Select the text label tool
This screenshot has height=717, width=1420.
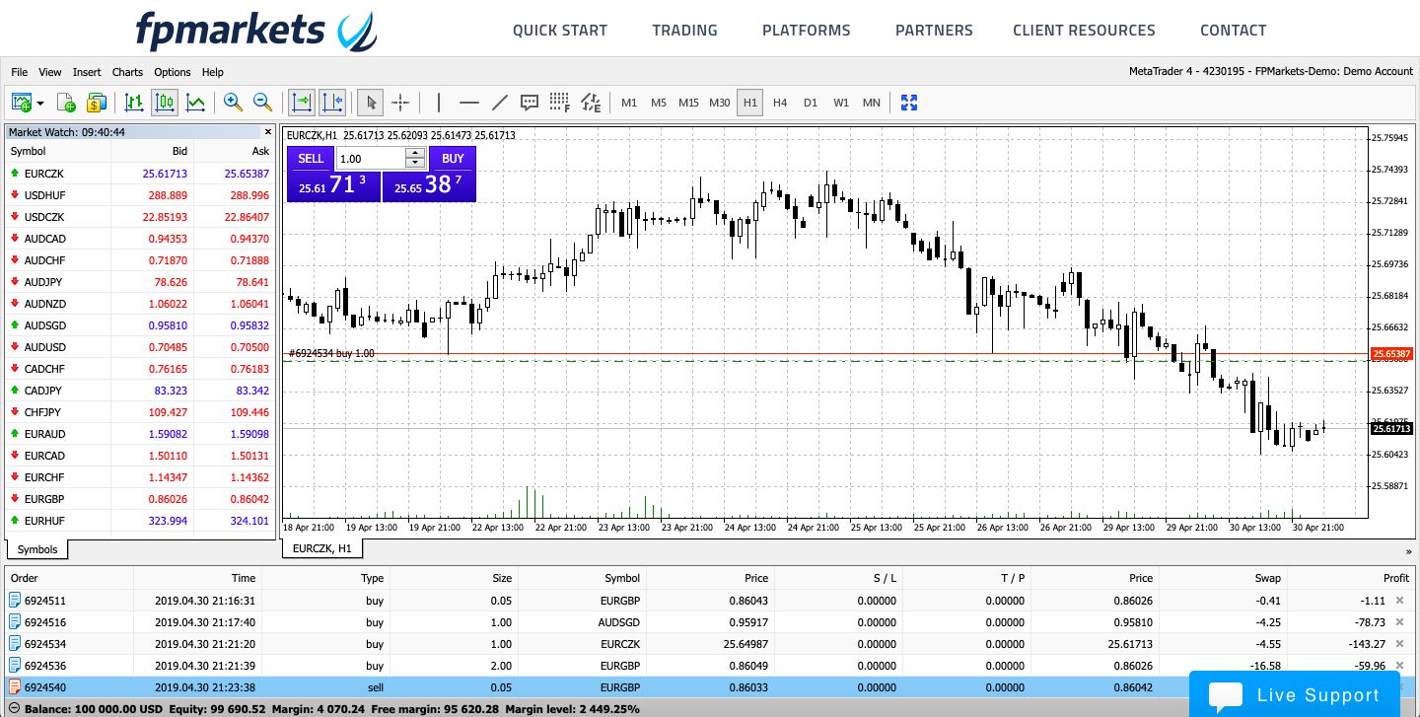530,102
